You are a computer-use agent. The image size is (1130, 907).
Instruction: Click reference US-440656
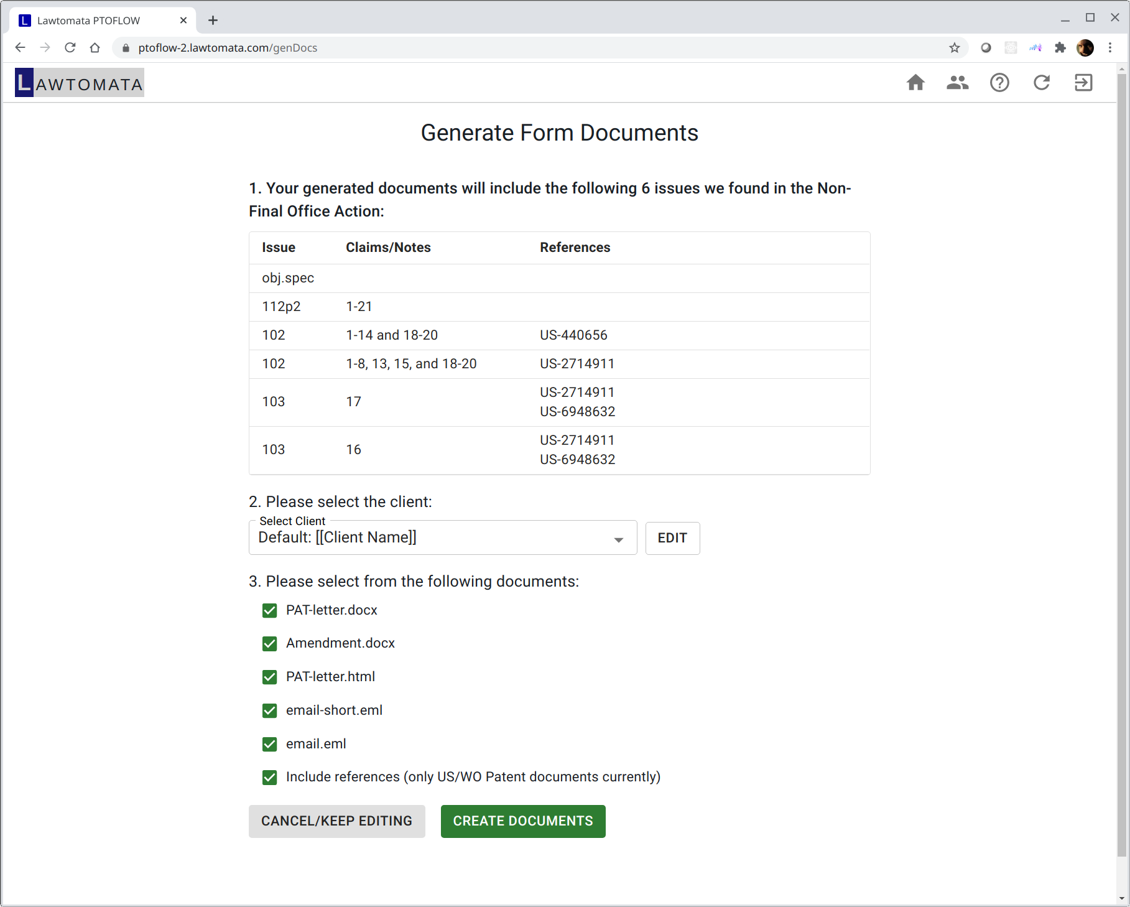pos(573,335)
